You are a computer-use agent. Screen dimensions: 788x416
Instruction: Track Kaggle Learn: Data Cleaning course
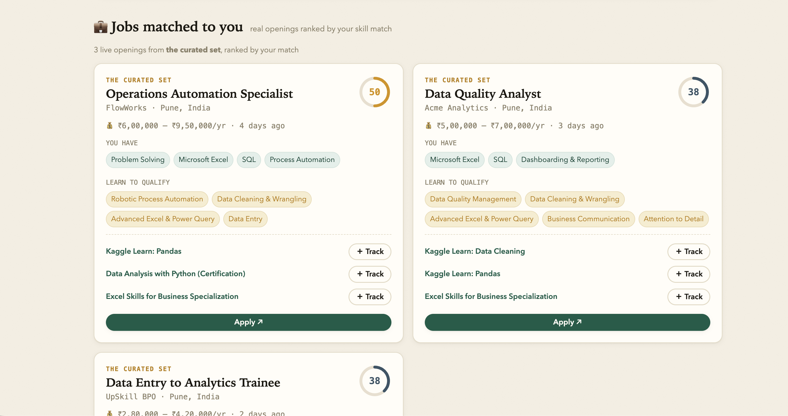(x=689, y=251)
